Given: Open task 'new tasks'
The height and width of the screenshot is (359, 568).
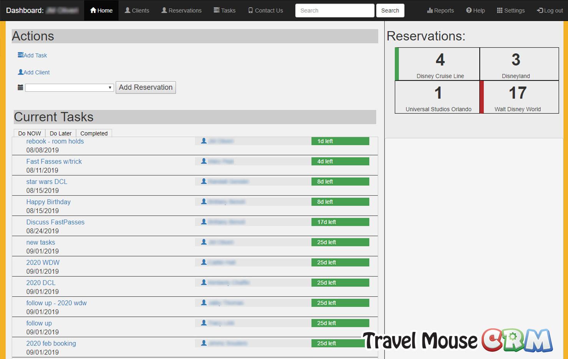Looking at the screenshot, I should tap(40, 242).
